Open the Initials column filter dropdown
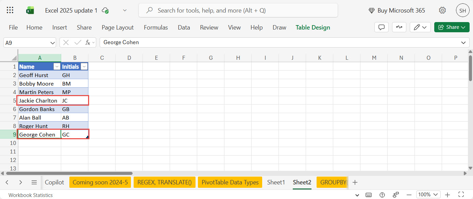This screenshot has width=473, height=199. [84, 67]
